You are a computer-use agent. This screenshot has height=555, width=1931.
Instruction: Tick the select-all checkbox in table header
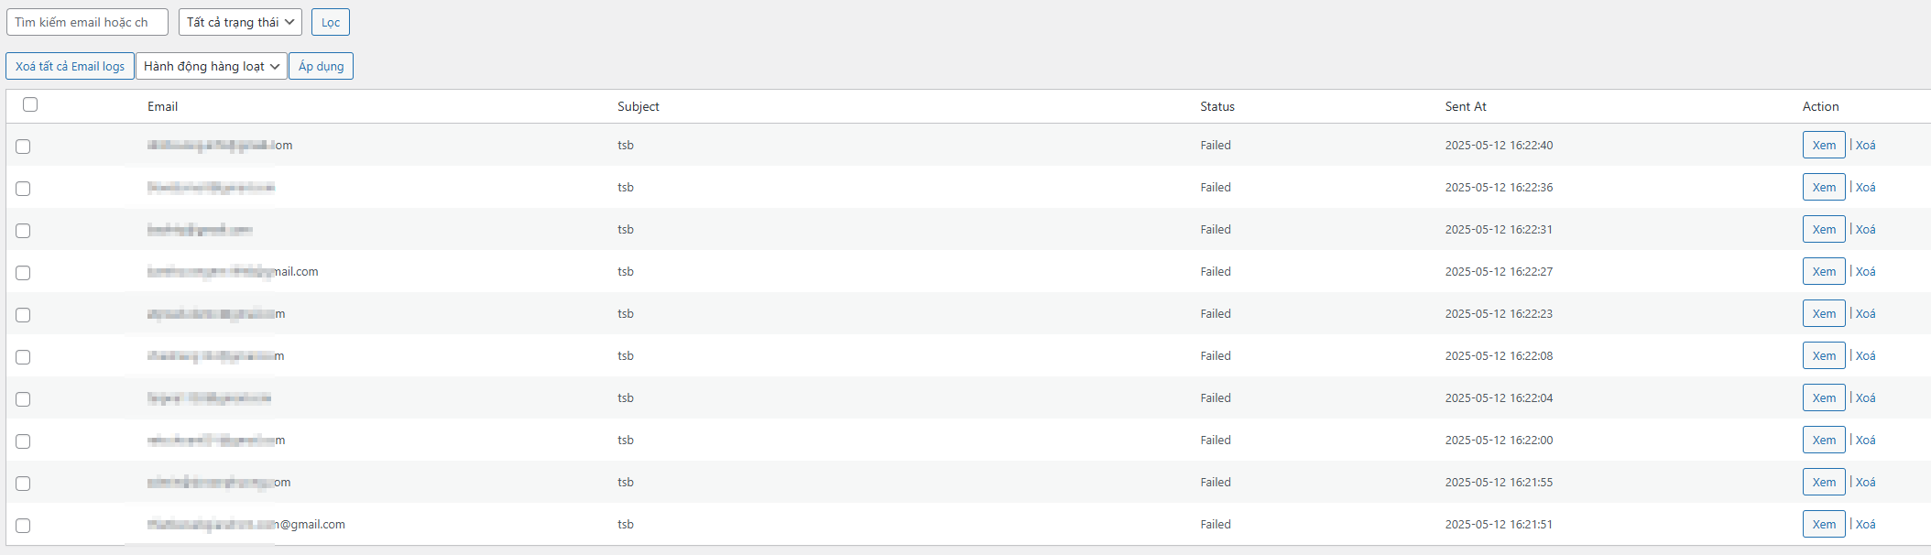[x=30, y=104]
